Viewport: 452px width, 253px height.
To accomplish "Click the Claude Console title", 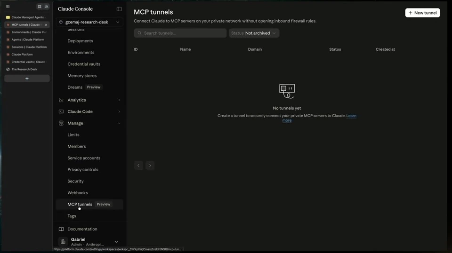I will tap(75, 9).
